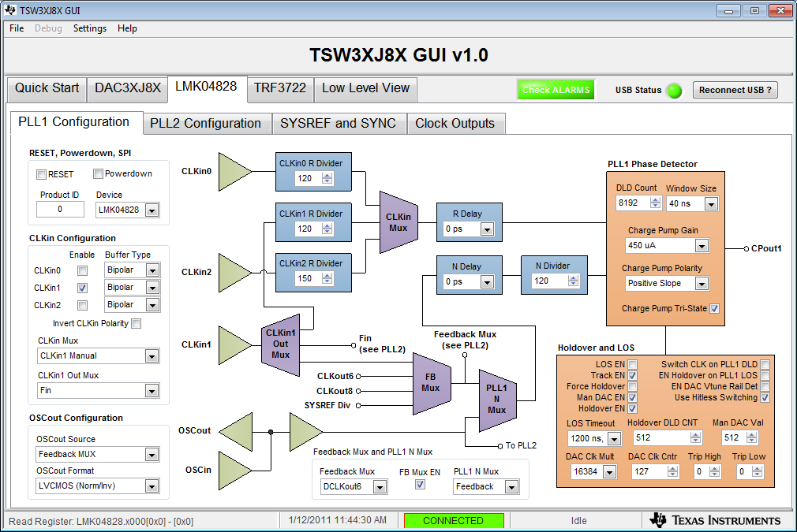Screen dimensions: 797x532
Task: Click the Reconnect USB button
Action: pos(735,90)
